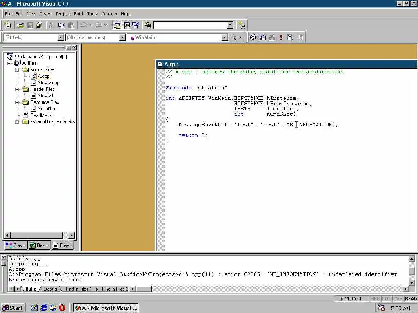Open the Undo history dropdown arrow
Image resolution: width=418 pixels, height=313 pixels.
tap(91, 25)
